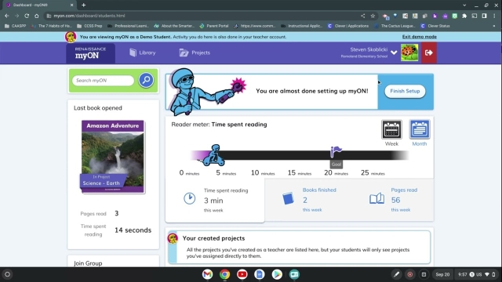The width and height of the screenshot is (502, 282).
Task: Click the browser home icon
Action: (37, 16)
